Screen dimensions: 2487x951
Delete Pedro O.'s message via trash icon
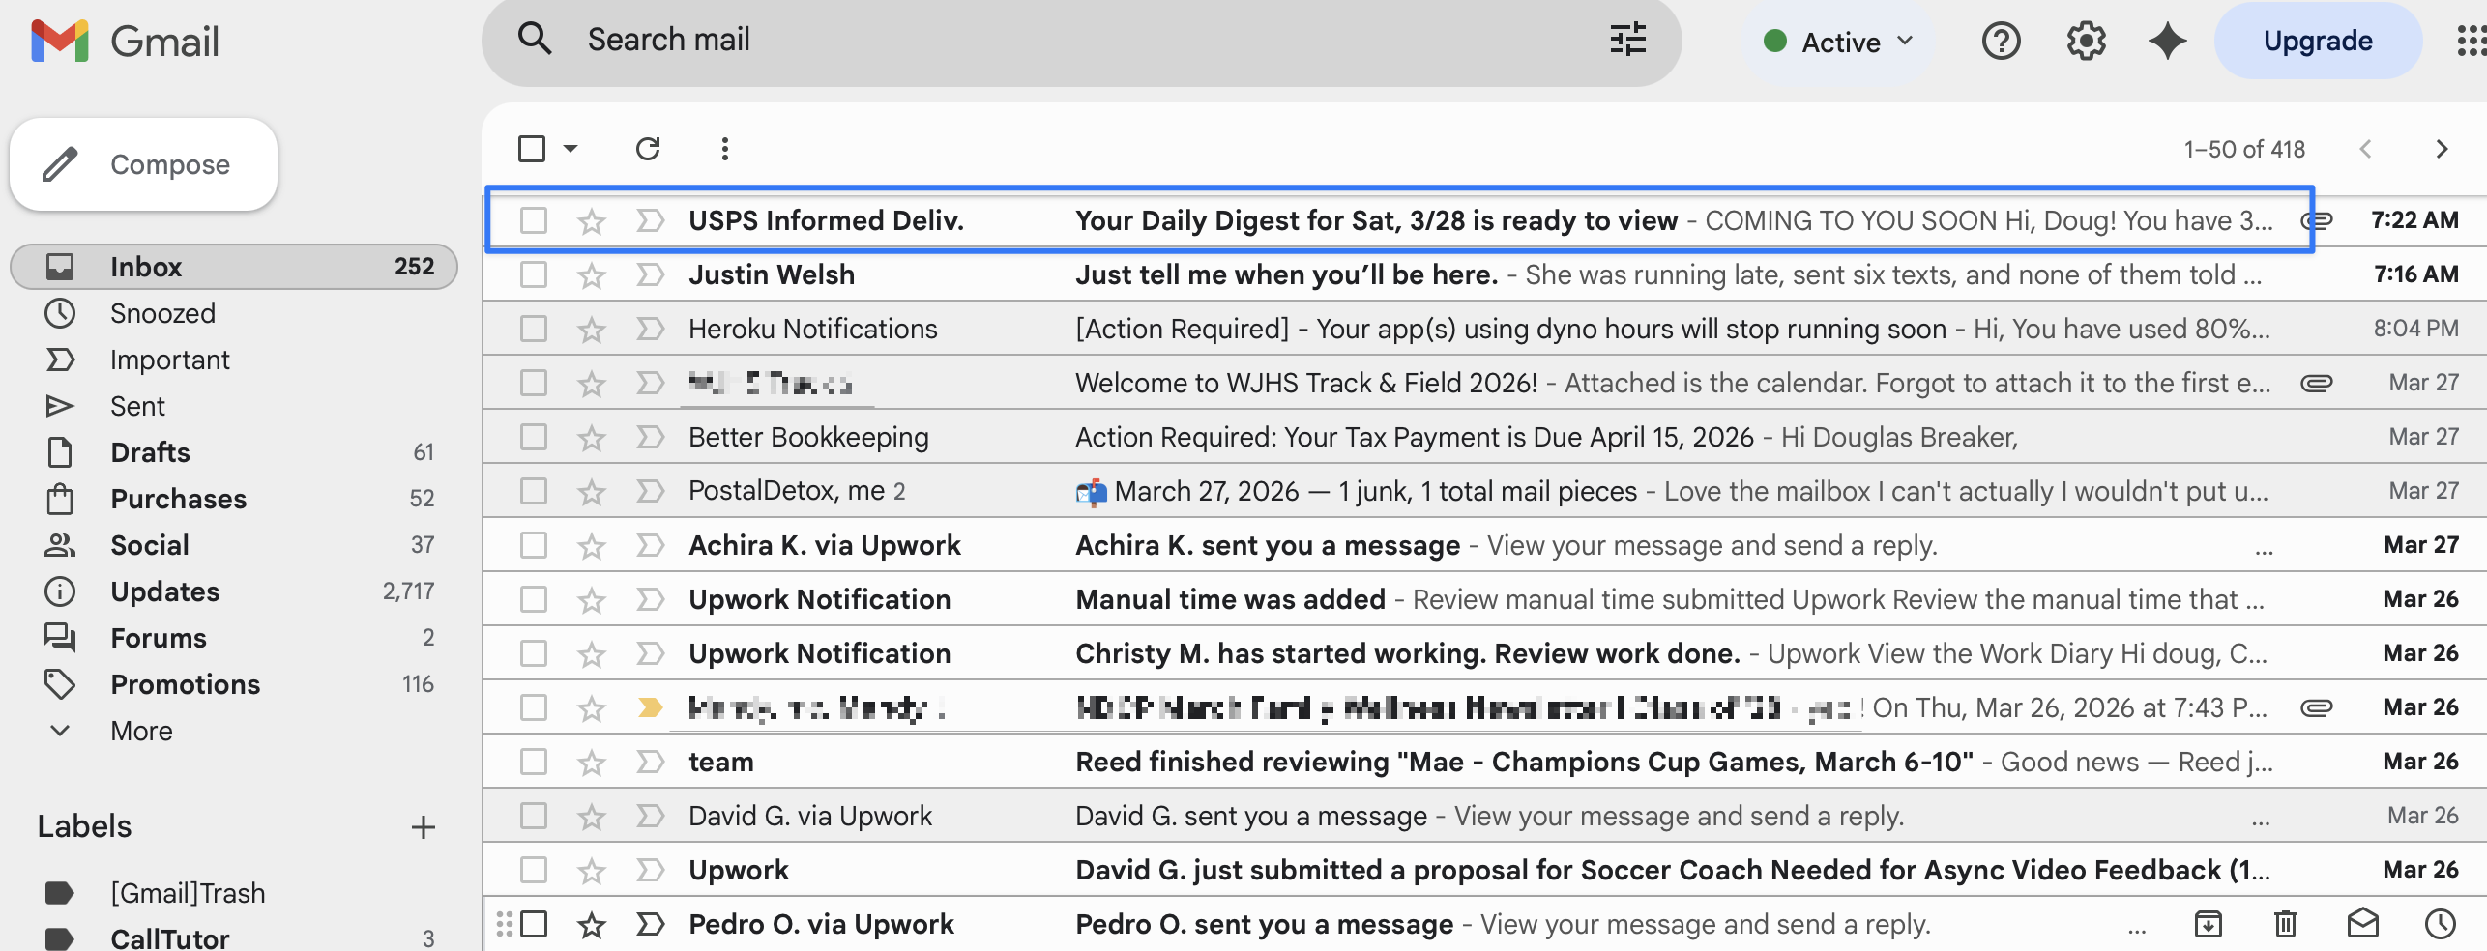[x=2285, y=924]
